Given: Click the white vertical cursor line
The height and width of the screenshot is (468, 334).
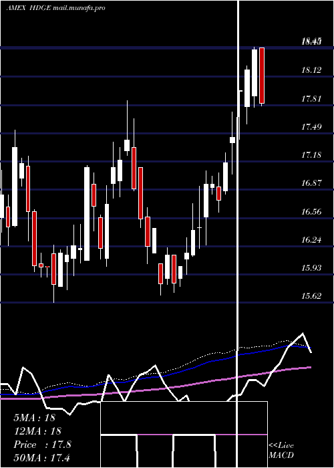Looking at the screenshot, I should [x=238, y=234].
